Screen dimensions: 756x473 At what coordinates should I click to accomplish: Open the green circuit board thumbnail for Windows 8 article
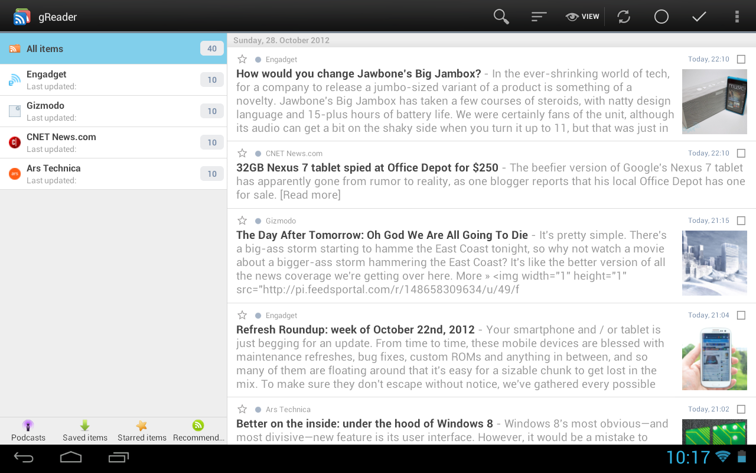(715, 432)
